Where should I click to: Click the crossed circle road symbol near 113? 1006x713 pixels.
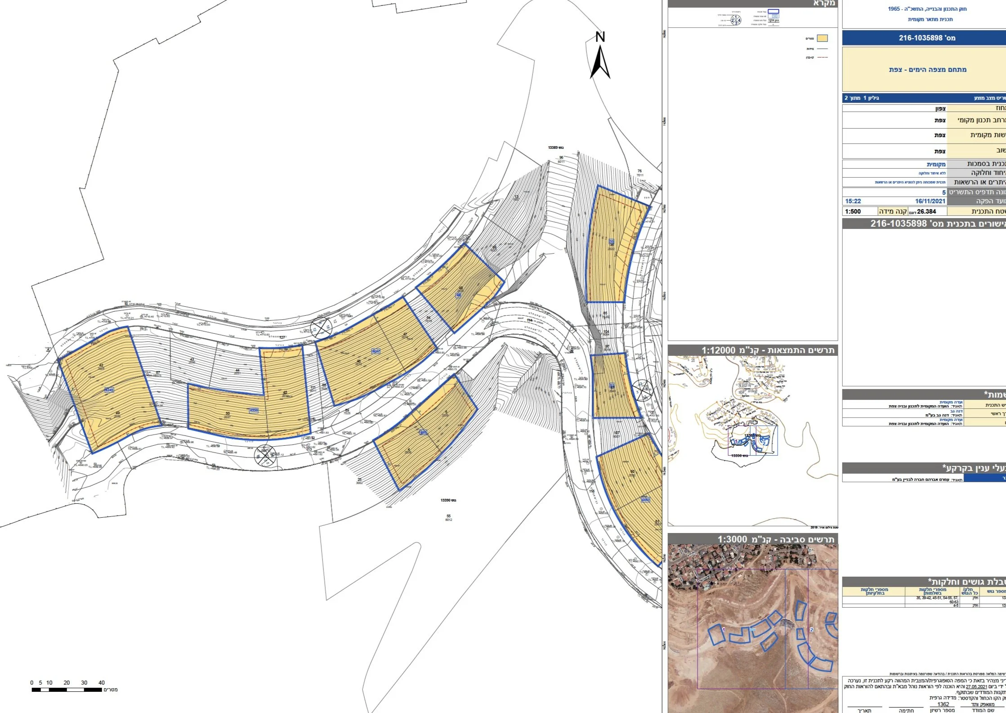point(265,456)
